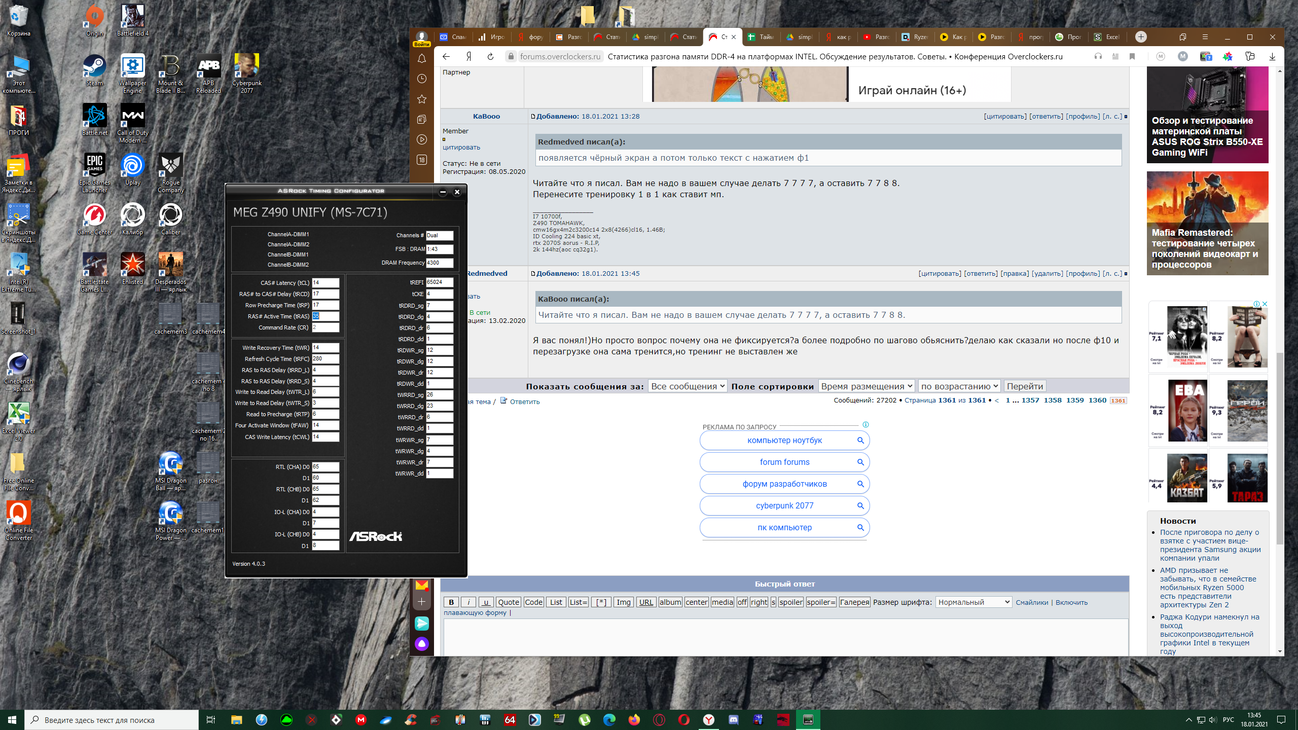Open a new browser tab
Image resolution: width=1298 pixels, height=730 pixels.
[x=1141, y=36]
